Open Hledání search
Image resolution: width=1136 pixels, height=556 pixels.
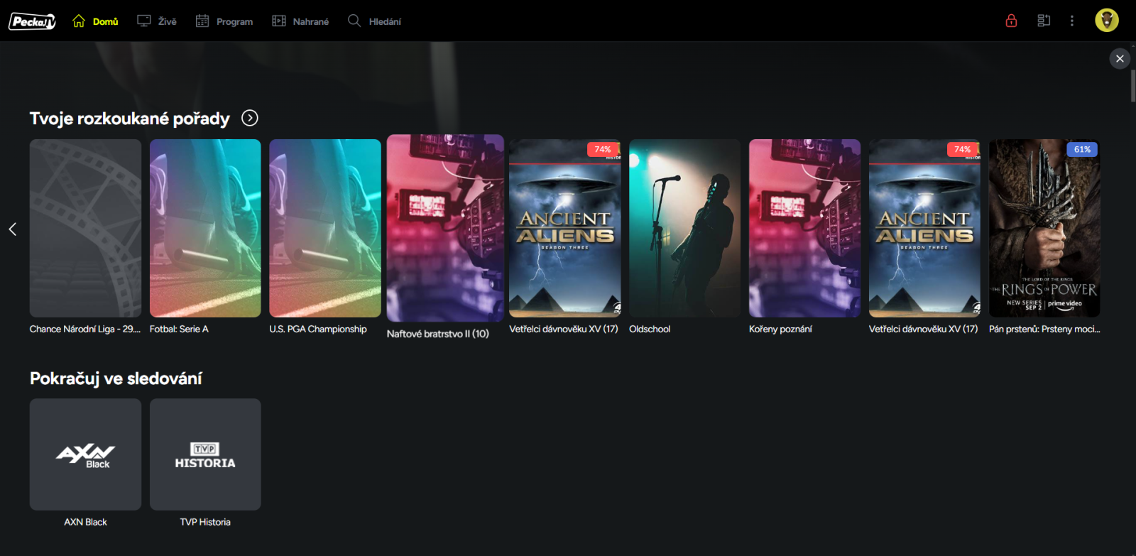click(374, 21)
